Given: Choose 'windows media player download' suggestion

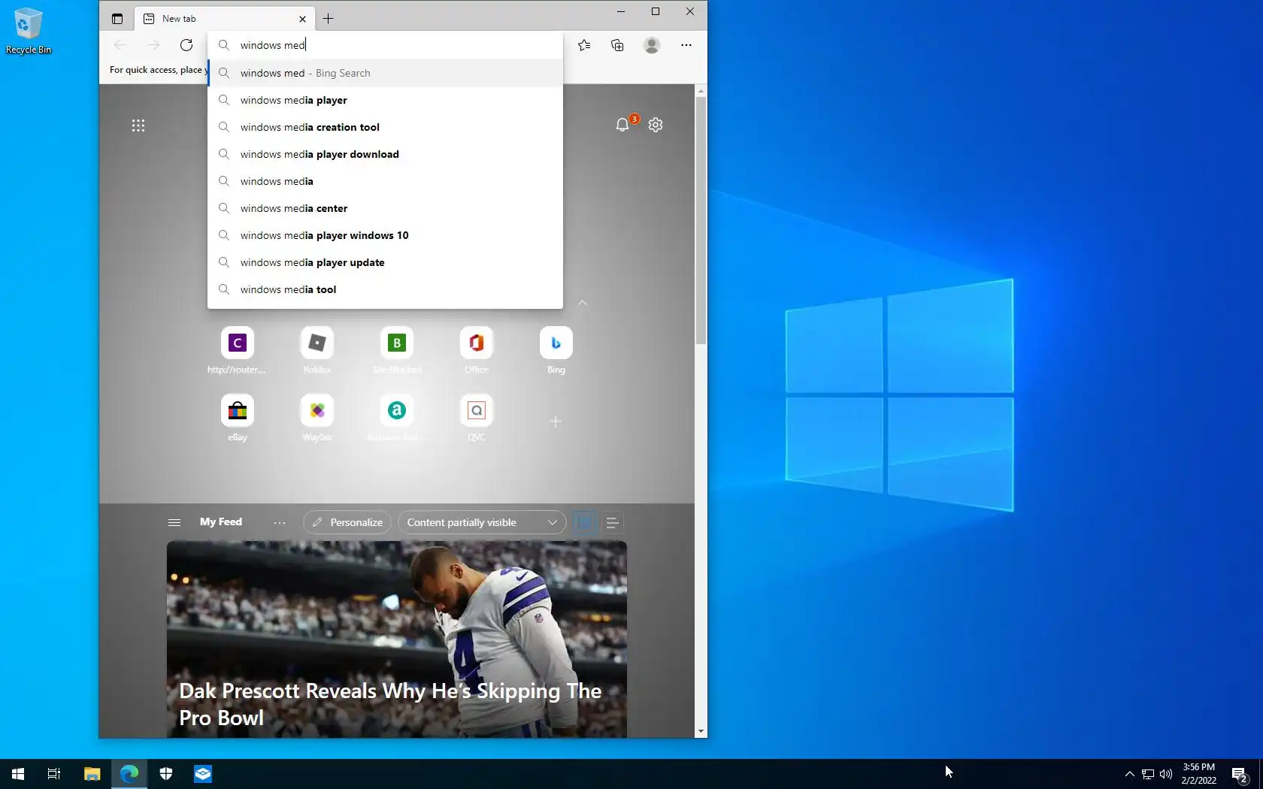Looking at the screenshot, I should tap(385, 154).
